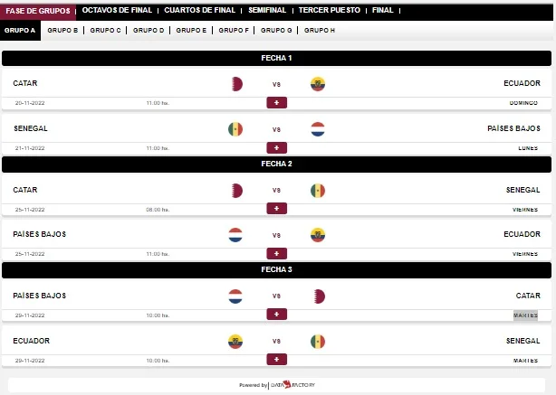Select the Grupo H tab
556x395 pixels.
(x=320, y=31)
